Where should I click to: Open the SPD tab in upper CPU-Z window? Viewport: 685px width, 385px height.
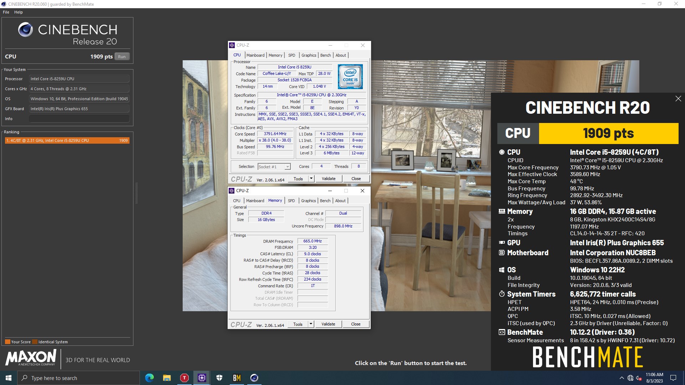(x=292, y=55)
